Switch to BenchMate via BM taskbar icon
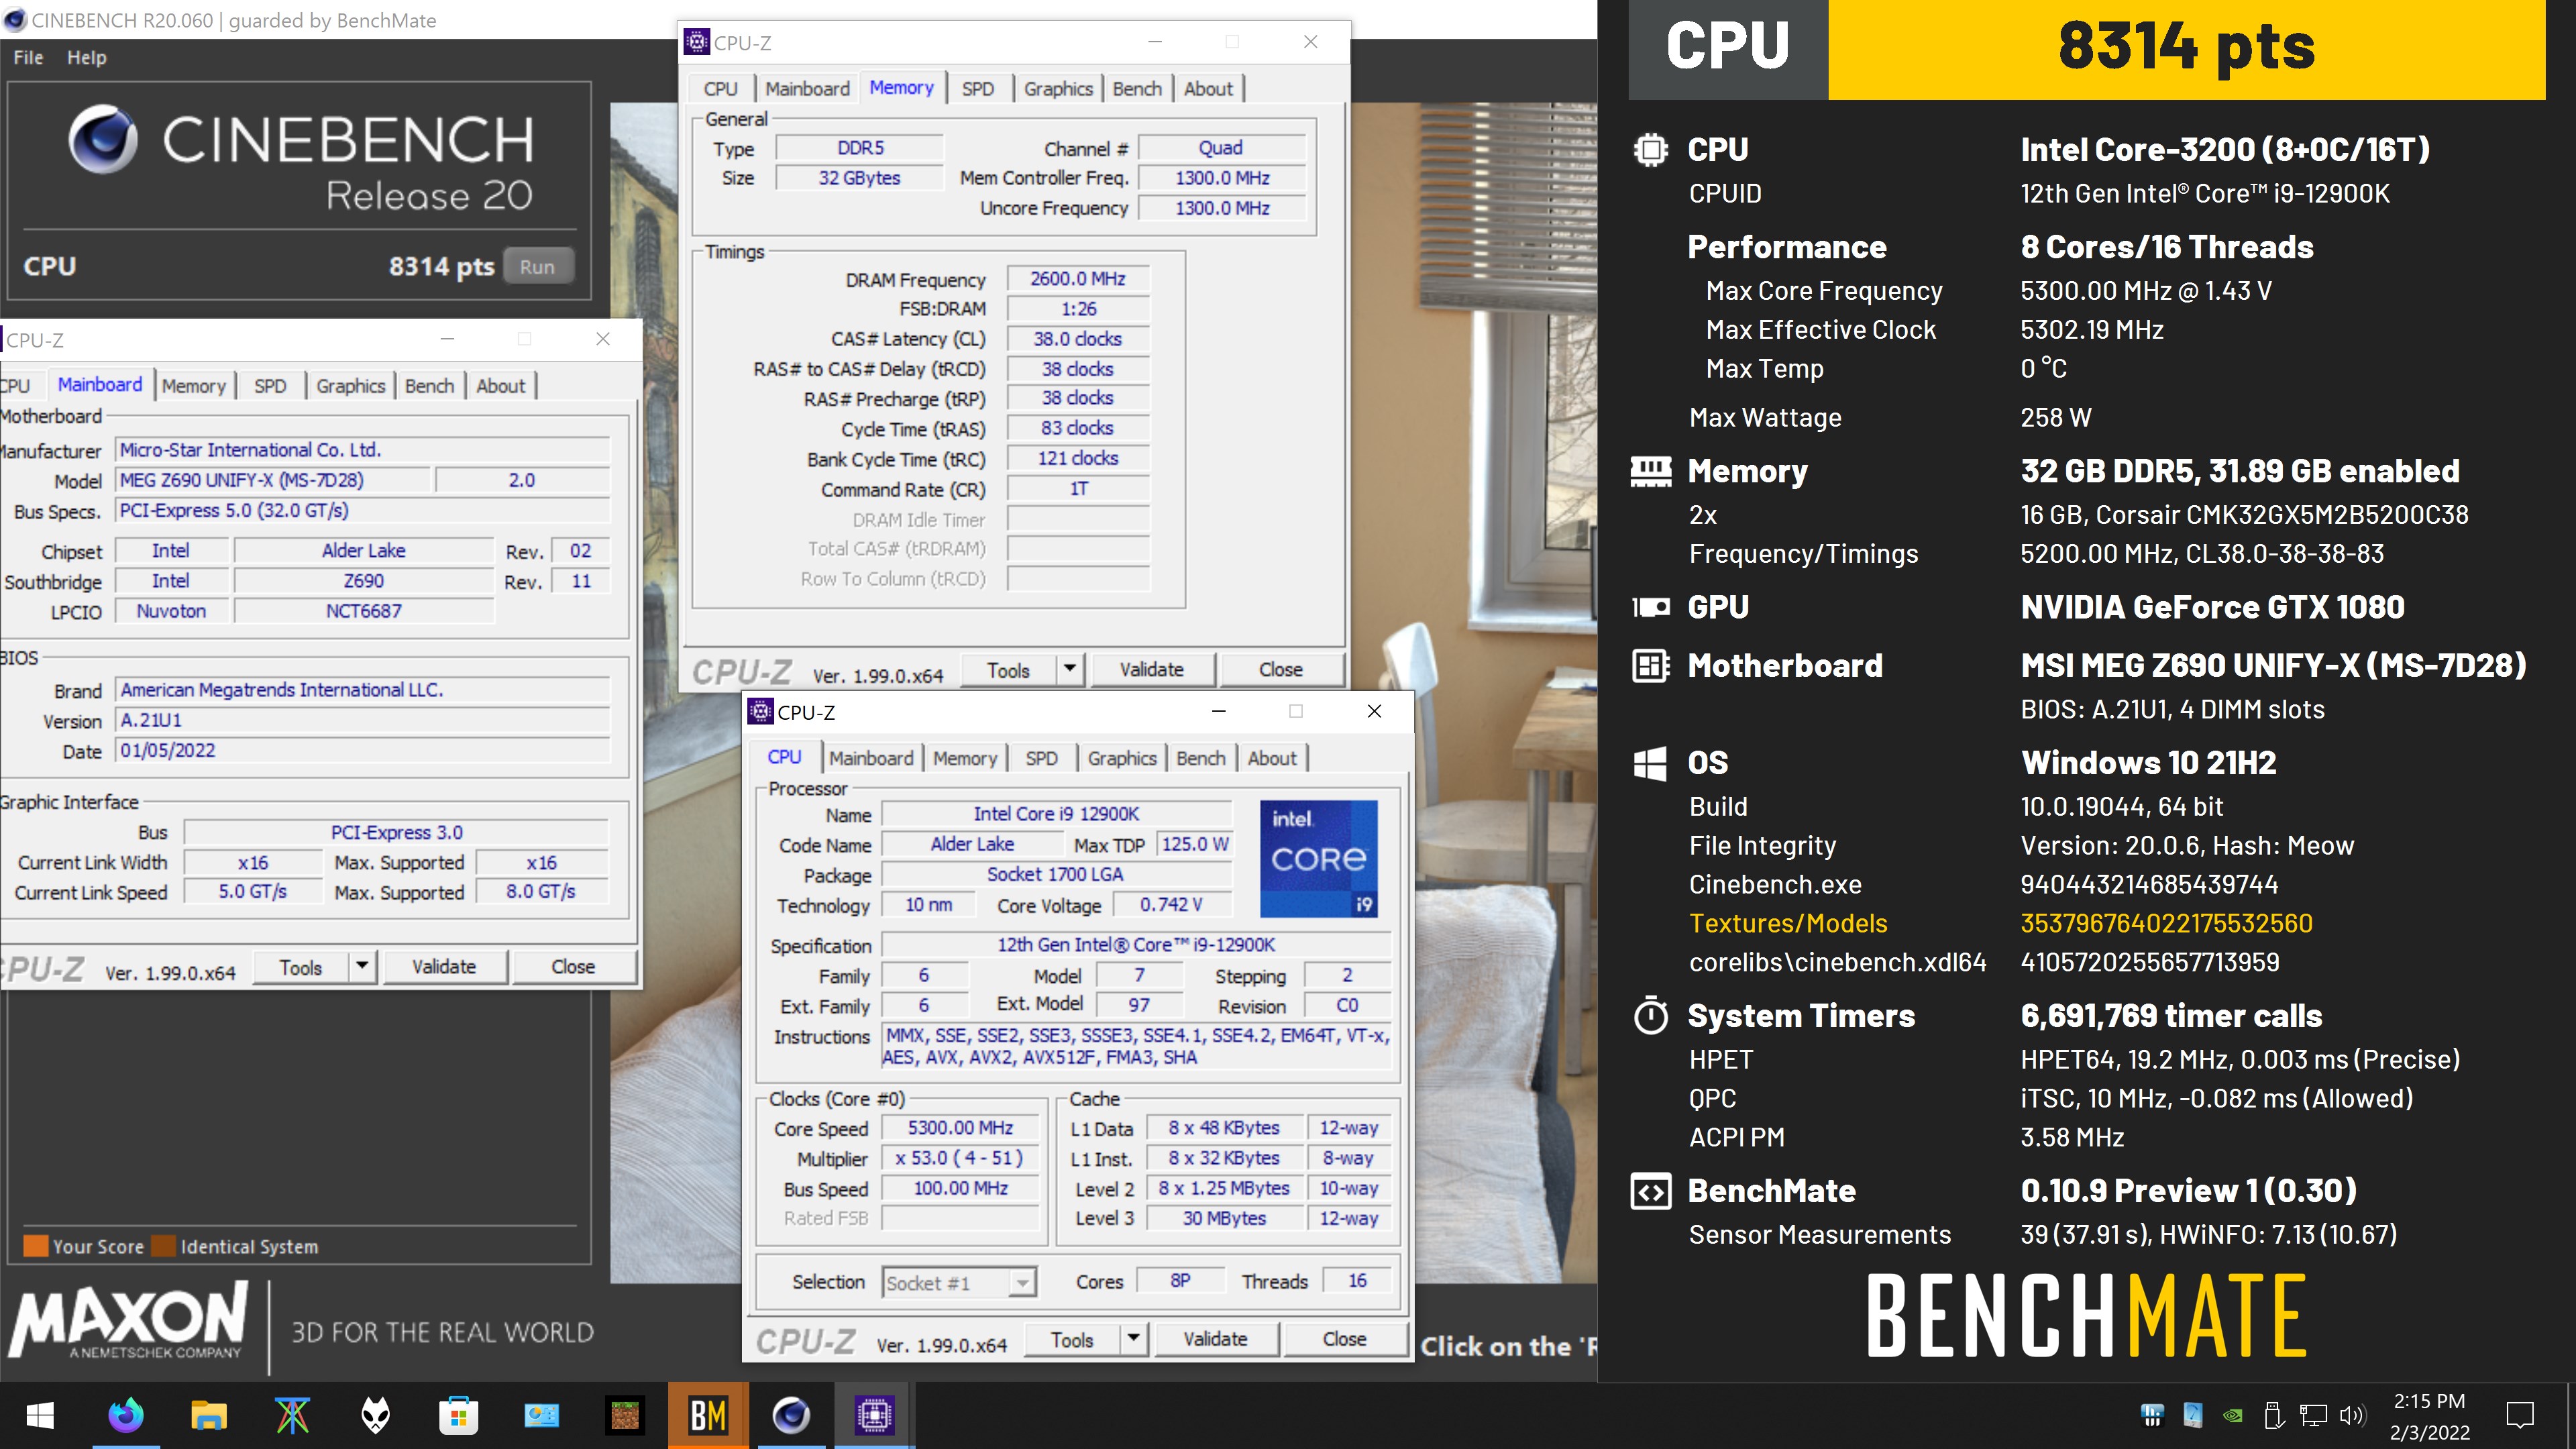Viewport: 2576px width, 1449px height. tap(708, 1415)
